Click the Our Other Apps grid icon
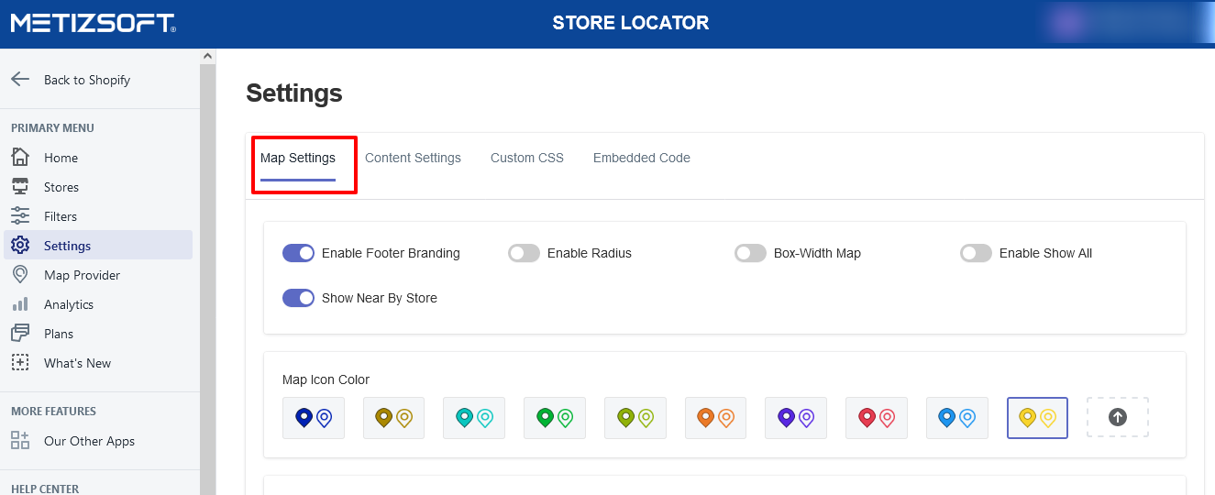This screenshot has height=495, width=1215. point(20,441)
